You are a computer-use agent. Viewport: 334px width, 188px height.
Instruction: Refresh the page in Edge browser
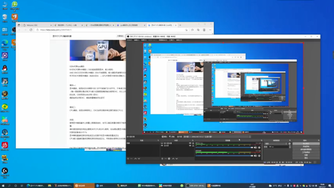point(31,30)
